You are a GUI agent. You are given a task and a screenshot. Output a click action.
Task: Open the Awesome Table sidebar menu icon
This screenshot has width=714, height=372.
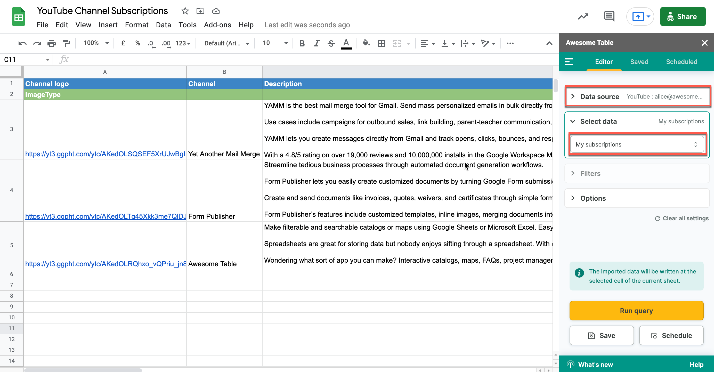pos(569,62)
